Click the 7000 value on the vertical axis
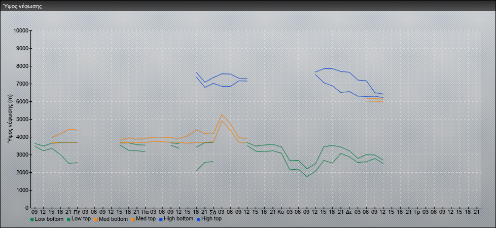The image size is (496, 228). tap(22, 84)
